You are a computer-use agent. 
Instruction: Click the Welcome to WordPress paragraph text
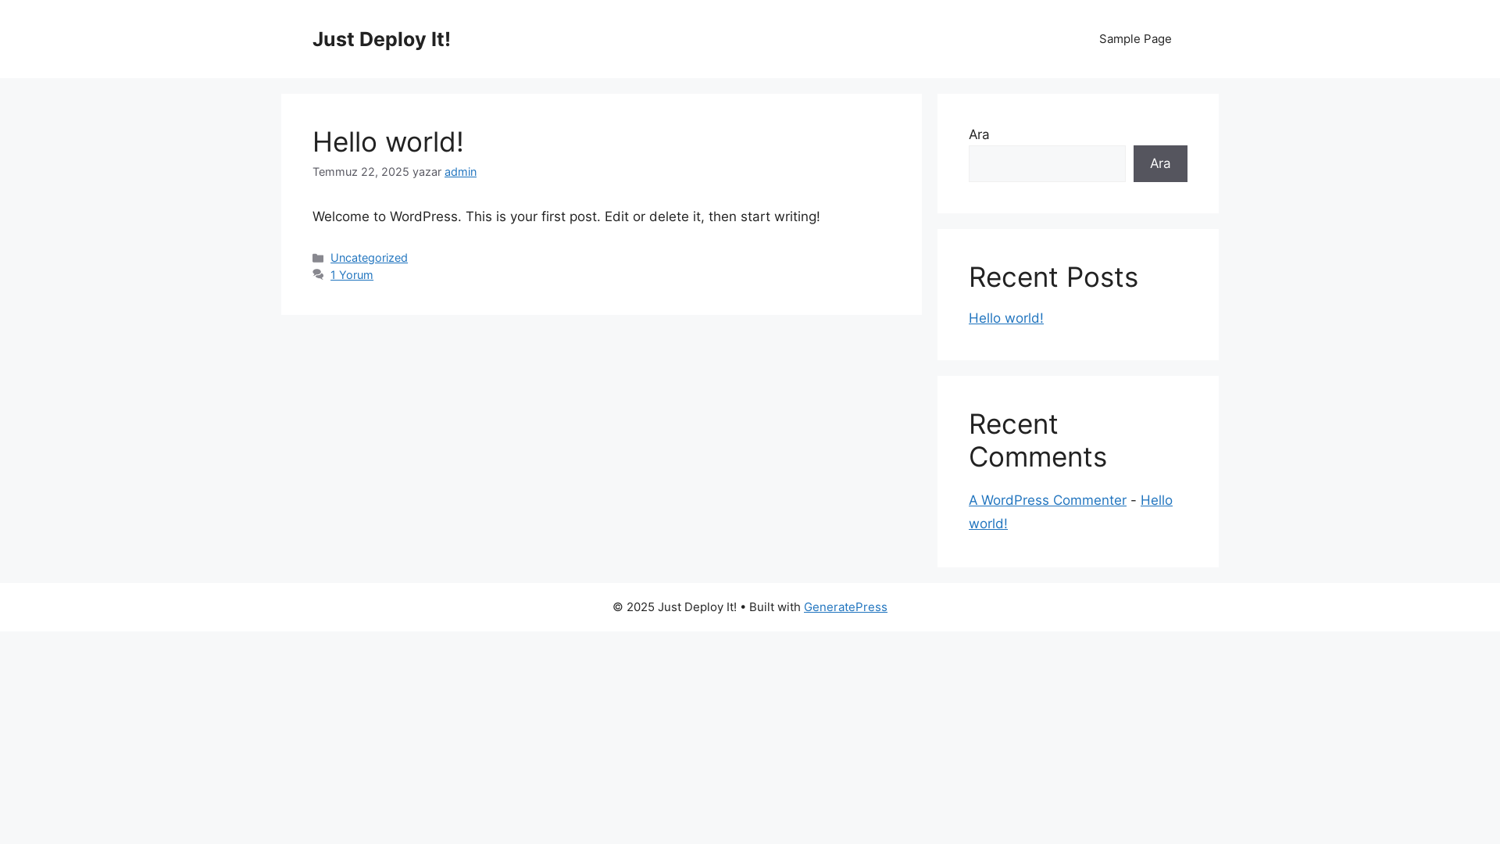coord(566,216)
